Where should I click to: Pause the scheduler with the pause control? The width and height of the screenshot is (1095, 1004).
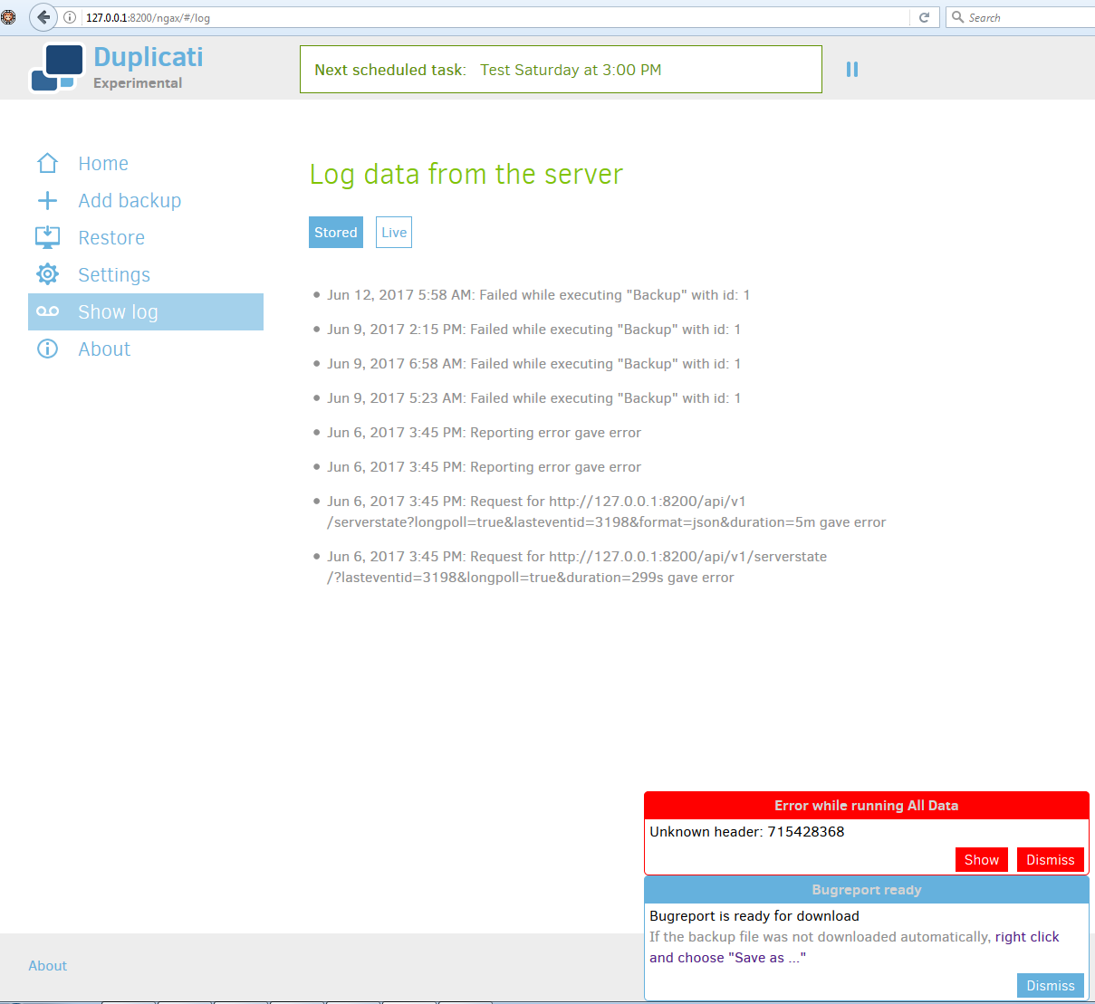[x=851, y=69]
